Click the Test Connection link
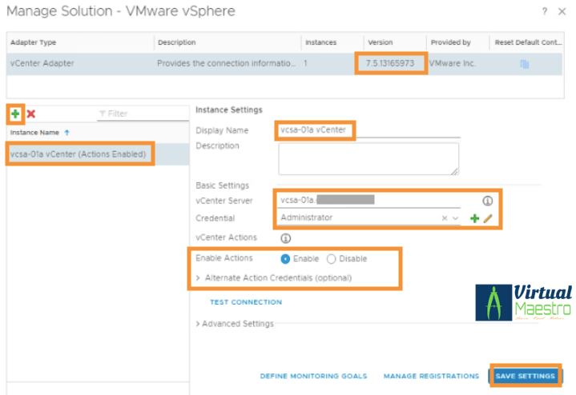The height and width of the screenshot is (395, 576). click(x=245, y=302)
